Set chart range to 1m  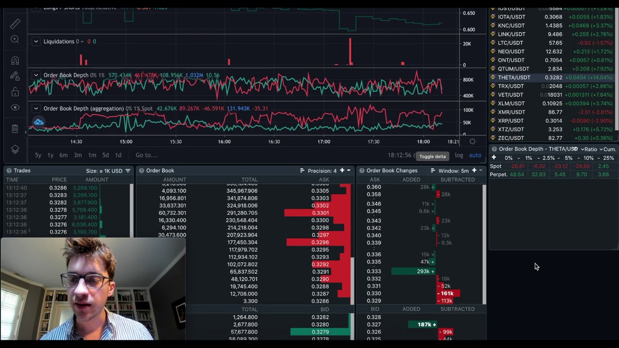point(92,155)
